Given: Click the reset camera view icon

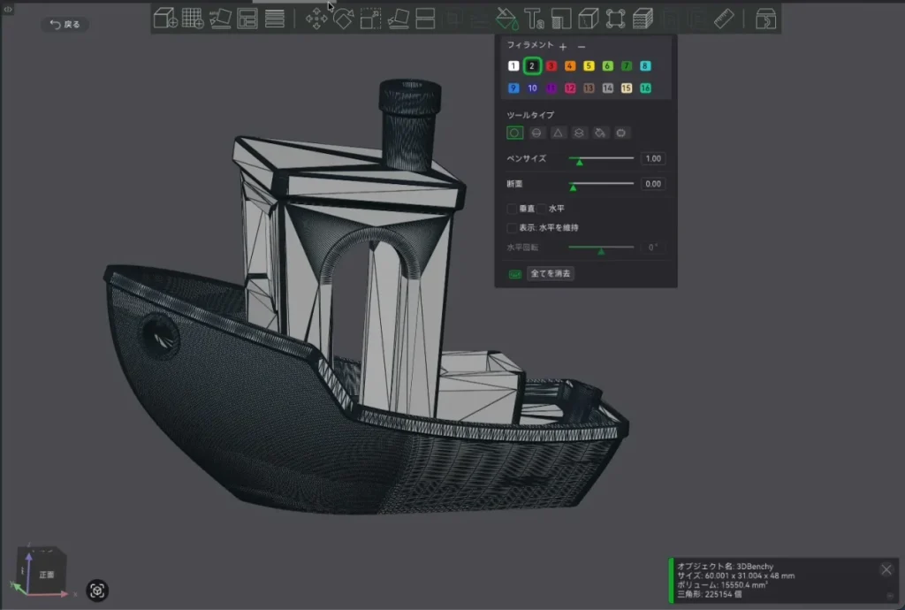Looking at the screenshot, I should pyautogui.click(x=97, y=591).
